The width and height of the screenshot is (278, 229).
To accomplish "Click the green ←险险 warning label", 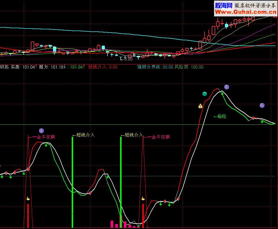I will point(220,116).
